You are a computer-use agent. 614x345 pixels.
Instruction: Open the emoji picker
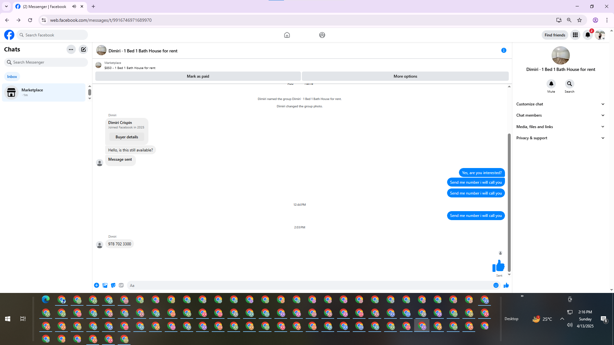[x=496, y=285]
